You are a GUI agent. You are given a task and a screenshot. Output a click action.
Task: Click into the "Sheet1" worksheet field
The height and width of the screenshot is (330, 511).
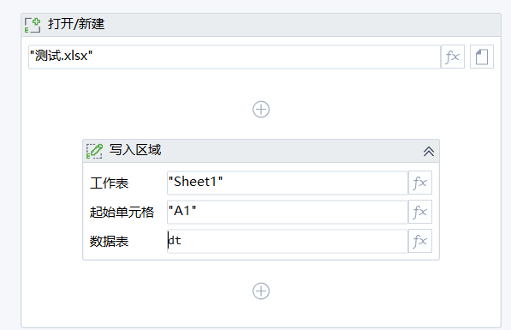[x=288, y=183]
